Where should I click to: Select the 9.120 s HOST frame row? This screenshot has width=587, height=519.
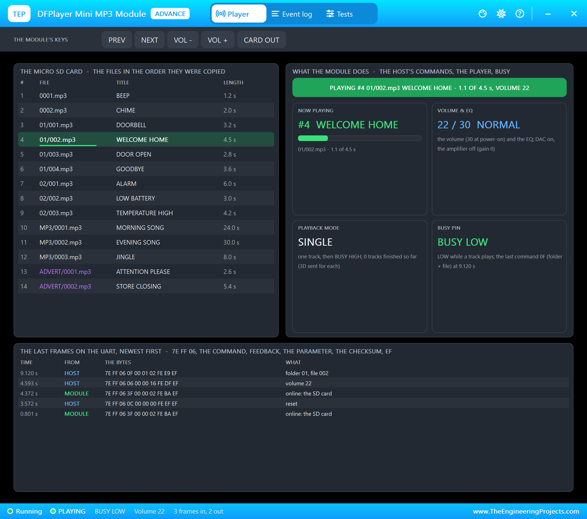coord(293,373)
